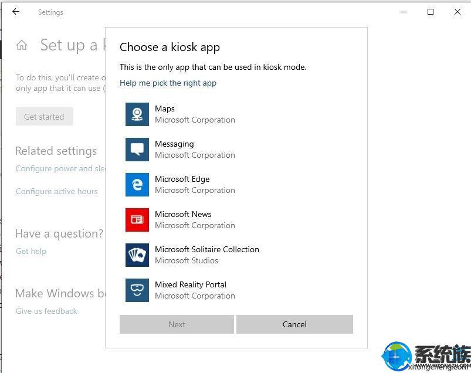Image resolution: width=471 pixels, height=373 pixels.
Task: Click the Mixed Reality Portal name
Action: [x=191, y=284]
